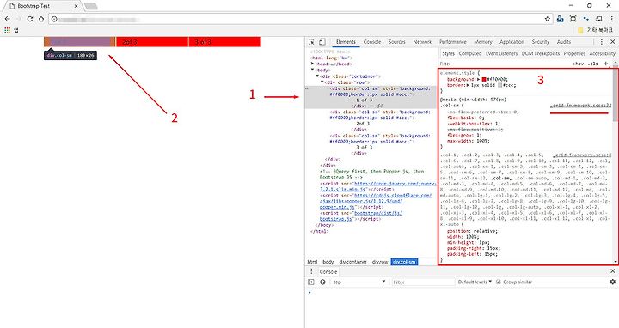Expand the border shorthand property
This screenshot has height=328, width=619.
pos(469,85)
